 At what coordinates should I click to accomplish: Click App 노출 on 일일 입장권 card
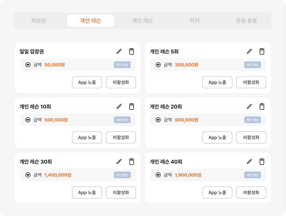87,82
